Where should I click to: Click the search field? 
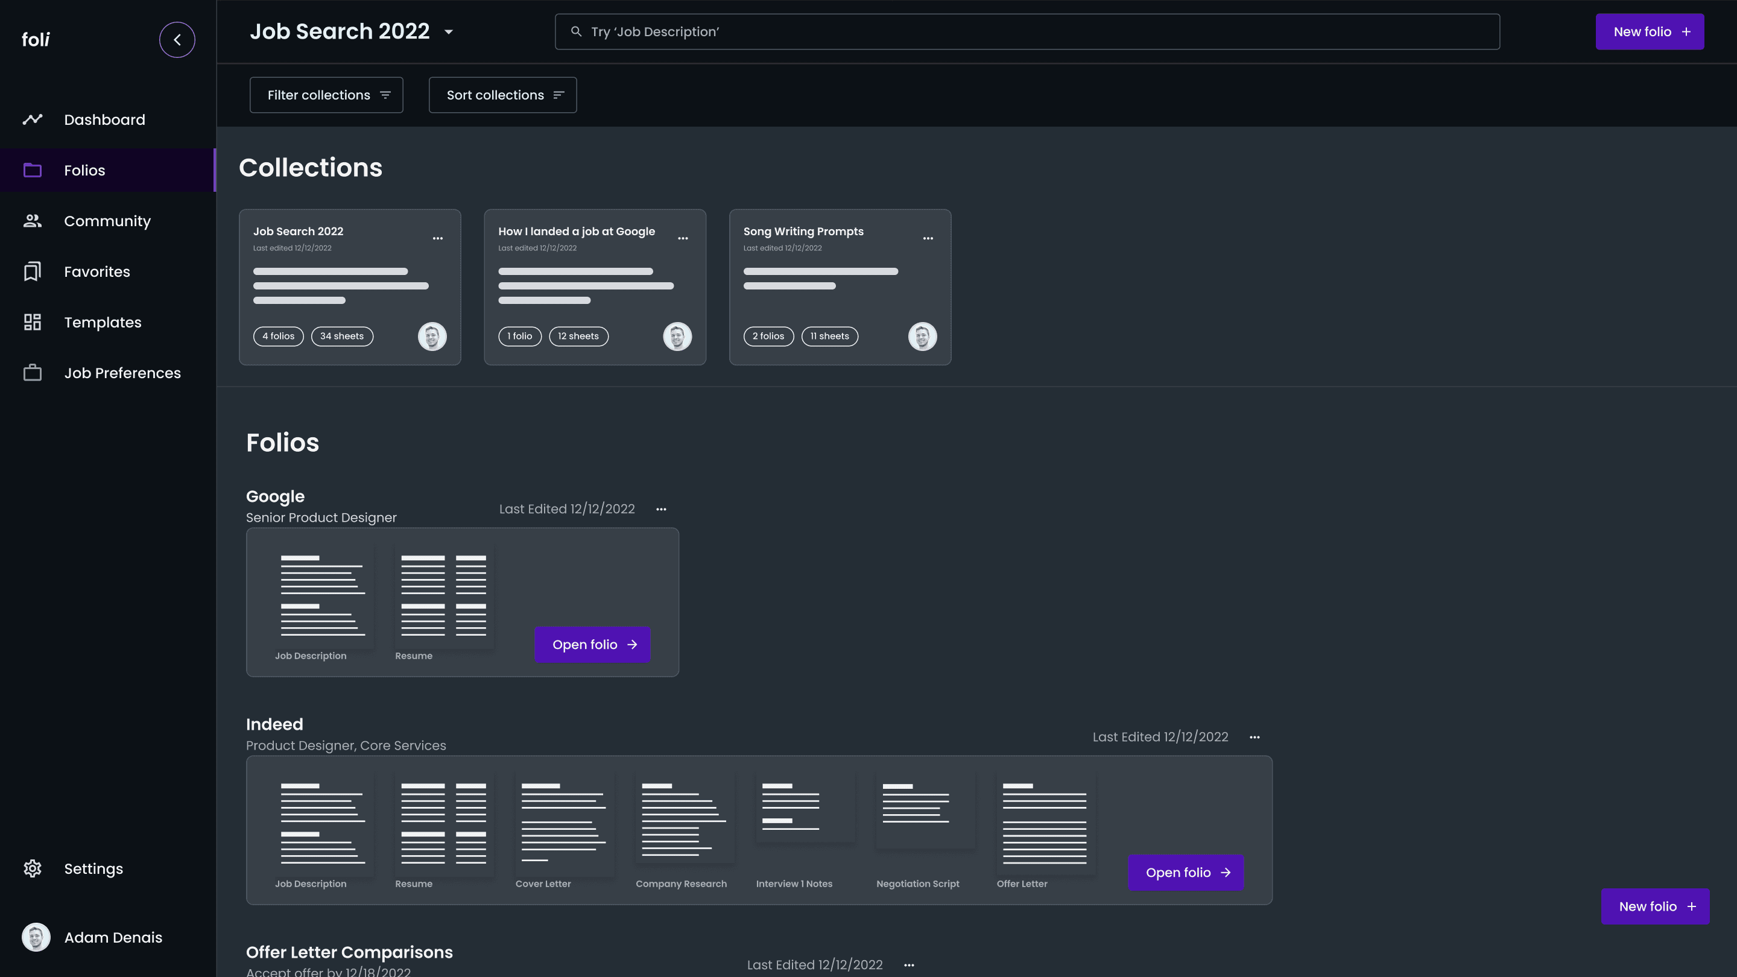(1027, 32)
